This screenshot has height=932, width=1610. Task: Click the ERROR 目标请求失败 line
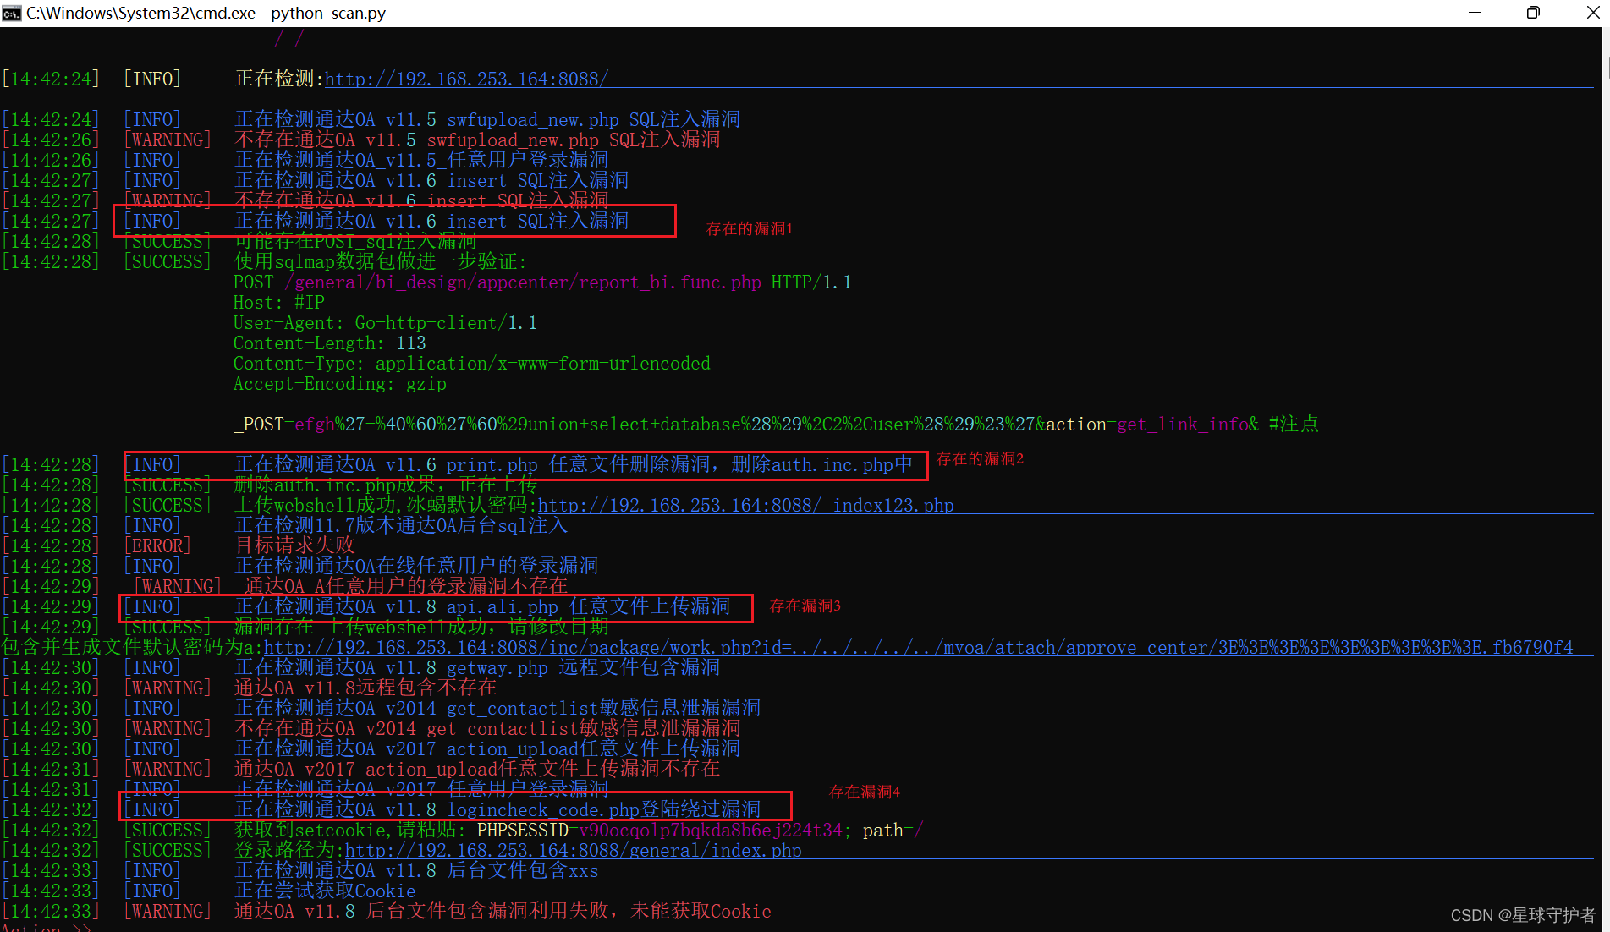click(294, 545)
